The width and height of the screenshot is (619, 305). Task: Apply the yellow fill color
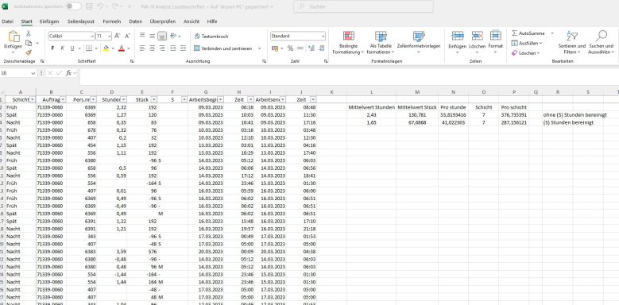tap(106, 48)
